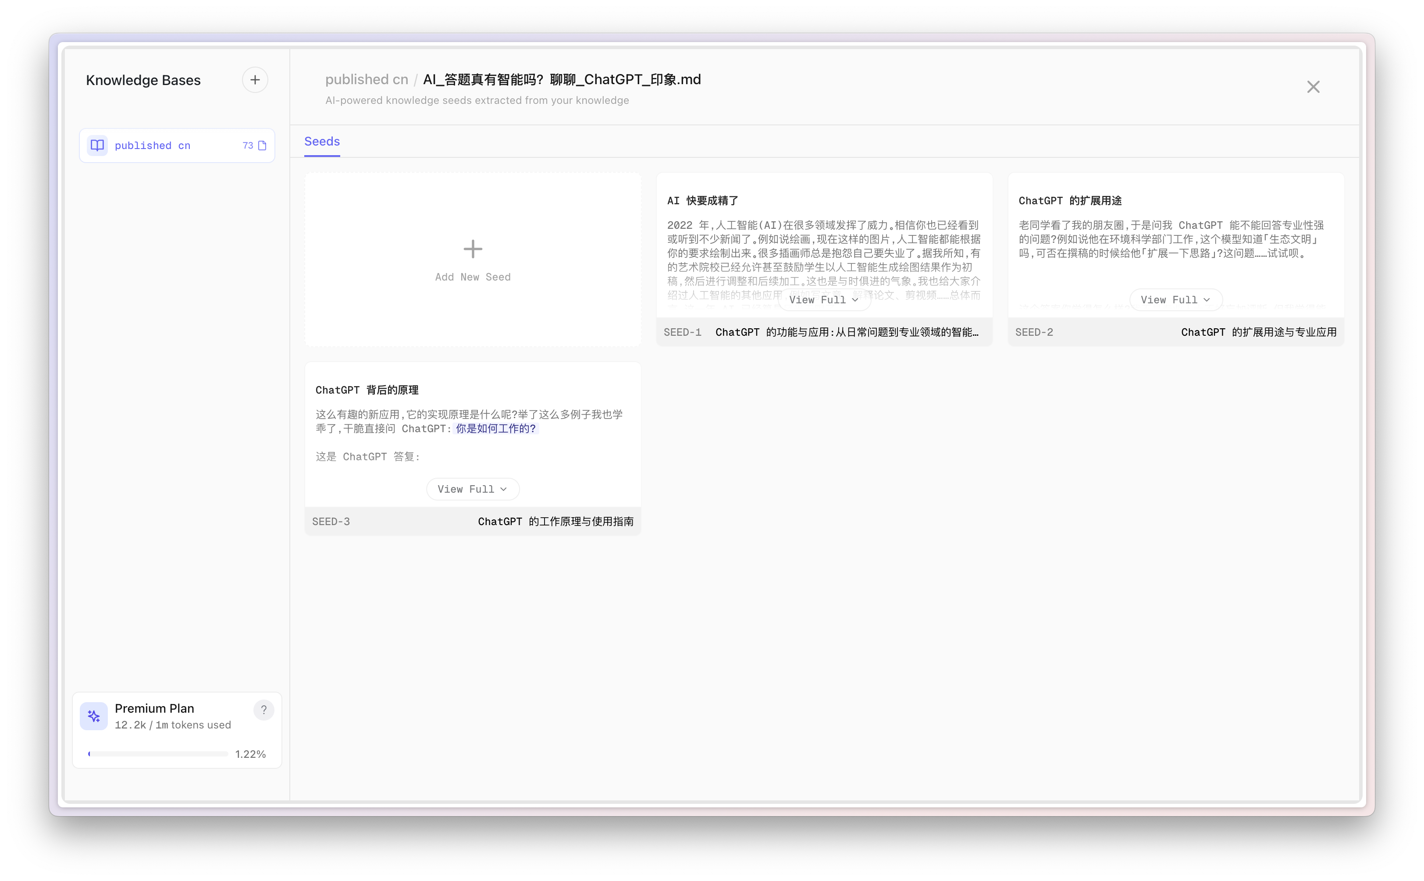Select published cn knowledge base
This screenshot has width=1424, height=881.
click(x=153, y=146)
